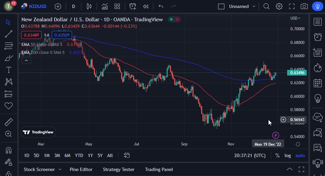Viewport: 325px width, 176px height.
Task: Expand the Unnamed layout dropdown
Action: (x=254, y=6)
